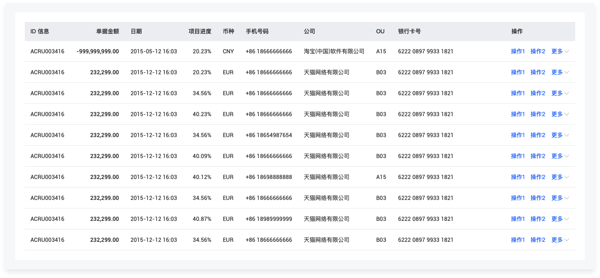Select 操作2 in the 40.23% row
Image resolution: width=600 pixels, height=278 pixels.
(538, 114)
